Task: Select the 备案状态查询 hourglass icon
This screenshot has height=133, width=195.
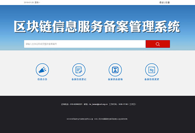Action: (115, 70)
